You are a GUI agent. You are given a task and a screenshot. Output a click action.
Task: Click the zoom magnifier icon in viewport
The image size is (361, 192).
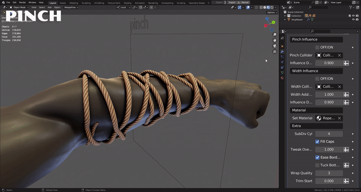tap(275, 34)
